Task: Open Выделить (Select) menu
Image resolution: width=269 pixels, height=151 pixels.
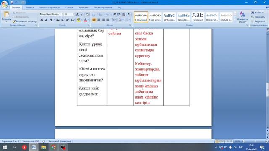Action: (x=259, y=21)
